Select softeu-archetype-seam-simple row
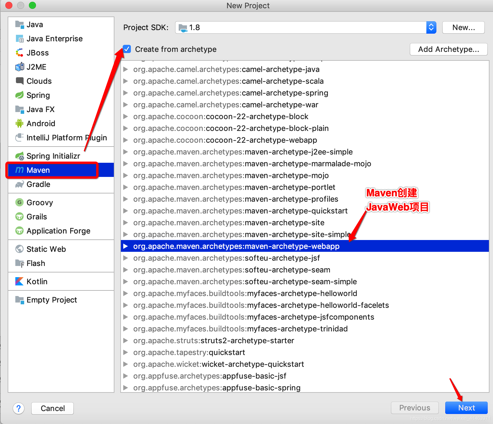The height and width of the screenshot is (424, 493). (x=305, y=282)
